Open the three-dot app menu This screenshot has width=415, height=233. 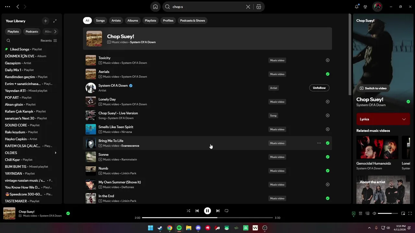tap(7, 6)
